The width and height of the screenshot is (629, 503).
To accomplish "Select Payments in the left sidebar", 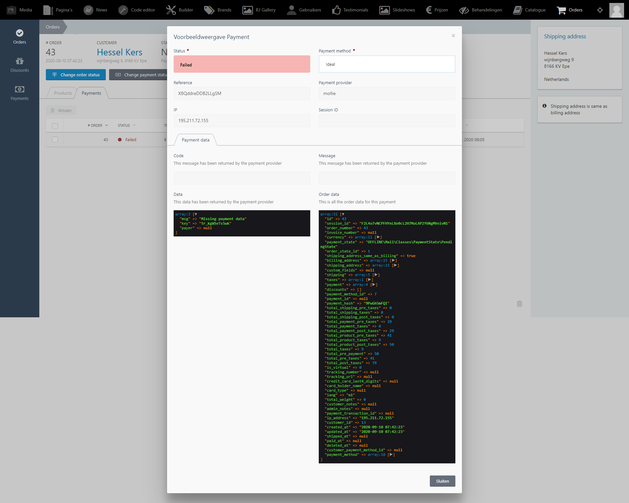I will click(x=19, y=93).
